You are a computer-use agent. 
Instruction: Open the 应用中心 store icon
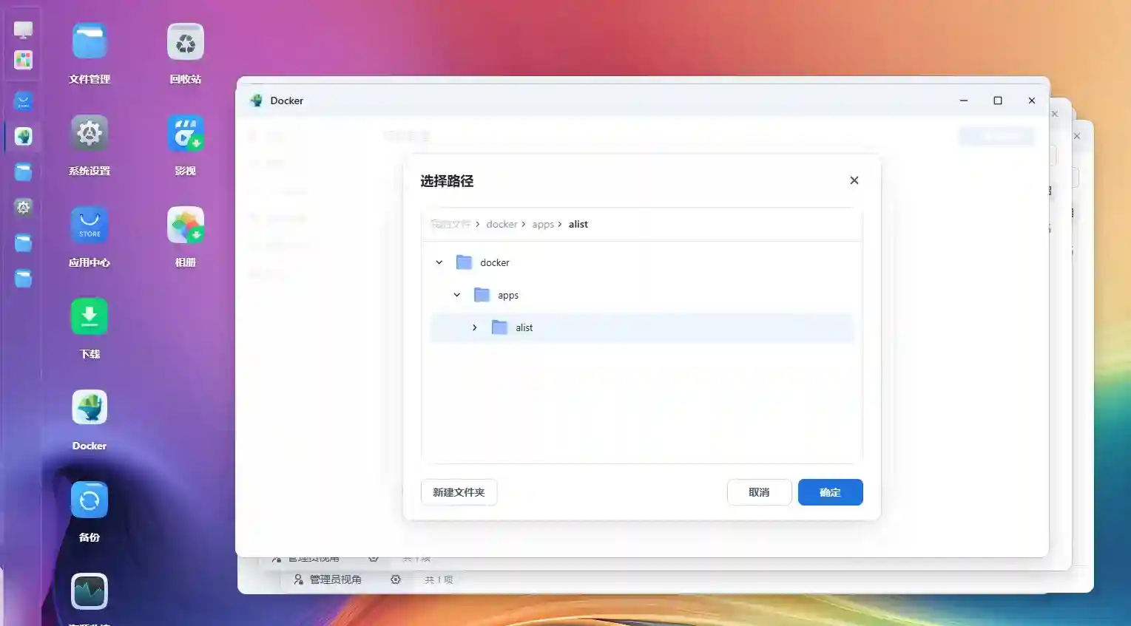tap(90, 225)
